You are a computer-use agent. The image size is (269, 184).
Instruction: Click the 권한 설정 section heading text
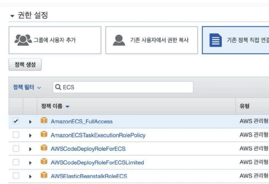33,15
